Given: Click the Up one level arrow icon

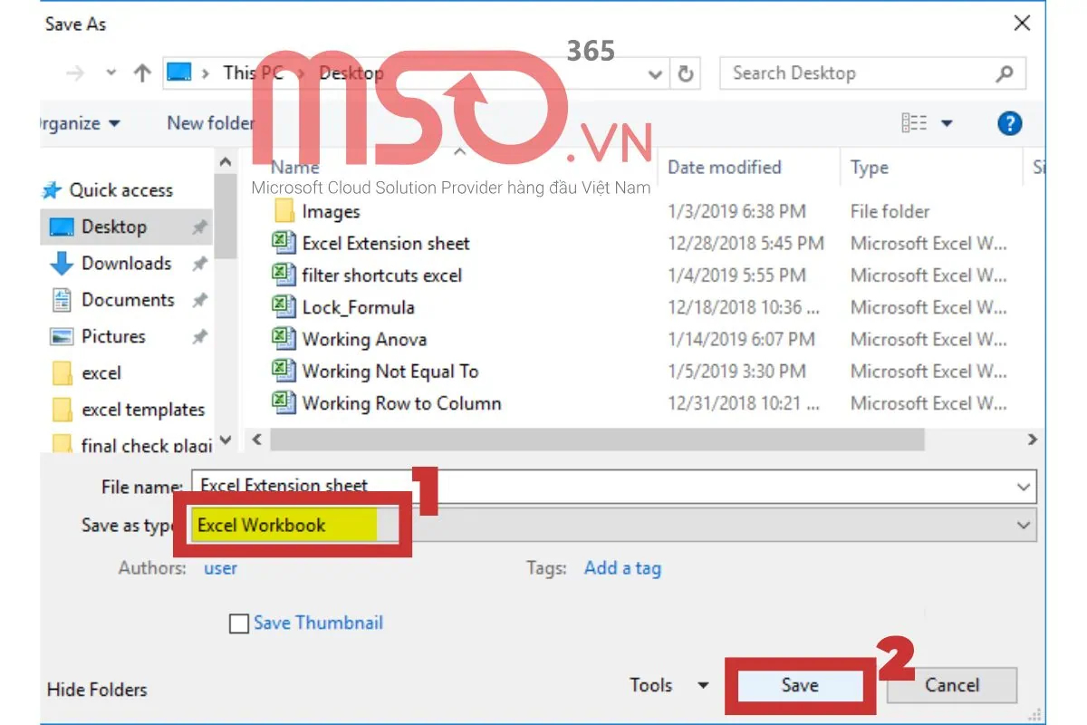Looking at the screenshot, I should [x=141, y=73].
